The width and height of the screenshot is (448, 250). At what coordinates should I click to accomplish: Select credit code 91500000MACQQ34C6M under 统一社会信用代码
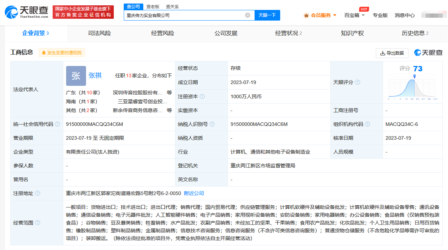tap(94, 124)
